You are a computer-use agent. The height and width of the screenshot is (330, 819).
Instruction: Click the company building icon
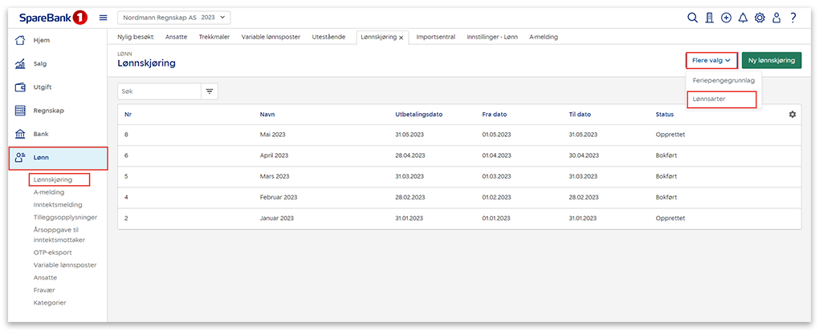(x=710, y=18)
